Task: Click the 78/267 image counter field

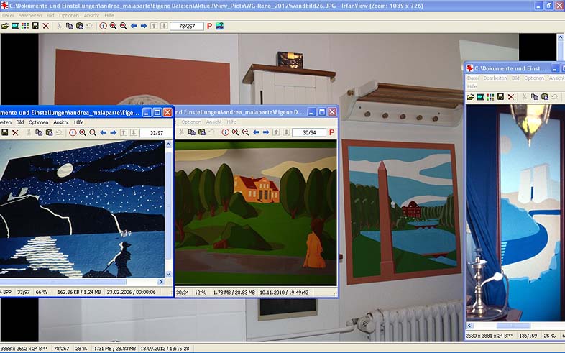Action: click(186, 26)
